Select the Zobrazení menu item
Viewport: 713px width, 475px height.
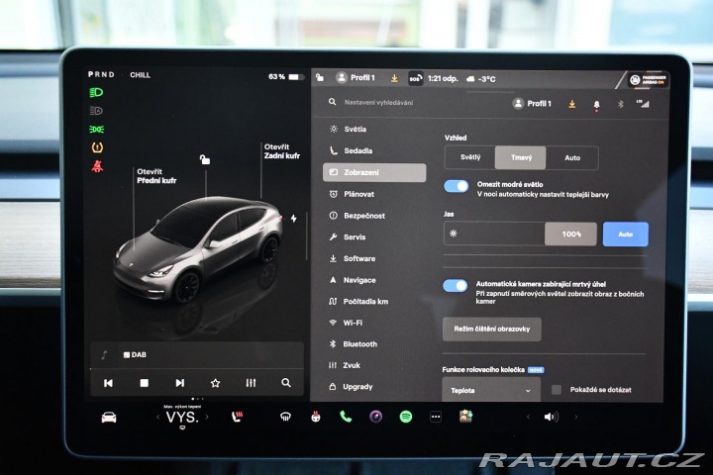click(x=374, y=173)
